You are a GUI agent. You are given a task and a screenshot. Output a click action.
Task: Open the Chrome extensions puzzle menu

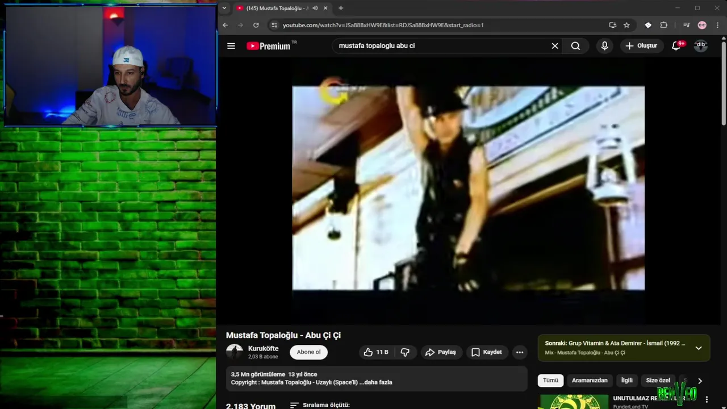(663, 25)
